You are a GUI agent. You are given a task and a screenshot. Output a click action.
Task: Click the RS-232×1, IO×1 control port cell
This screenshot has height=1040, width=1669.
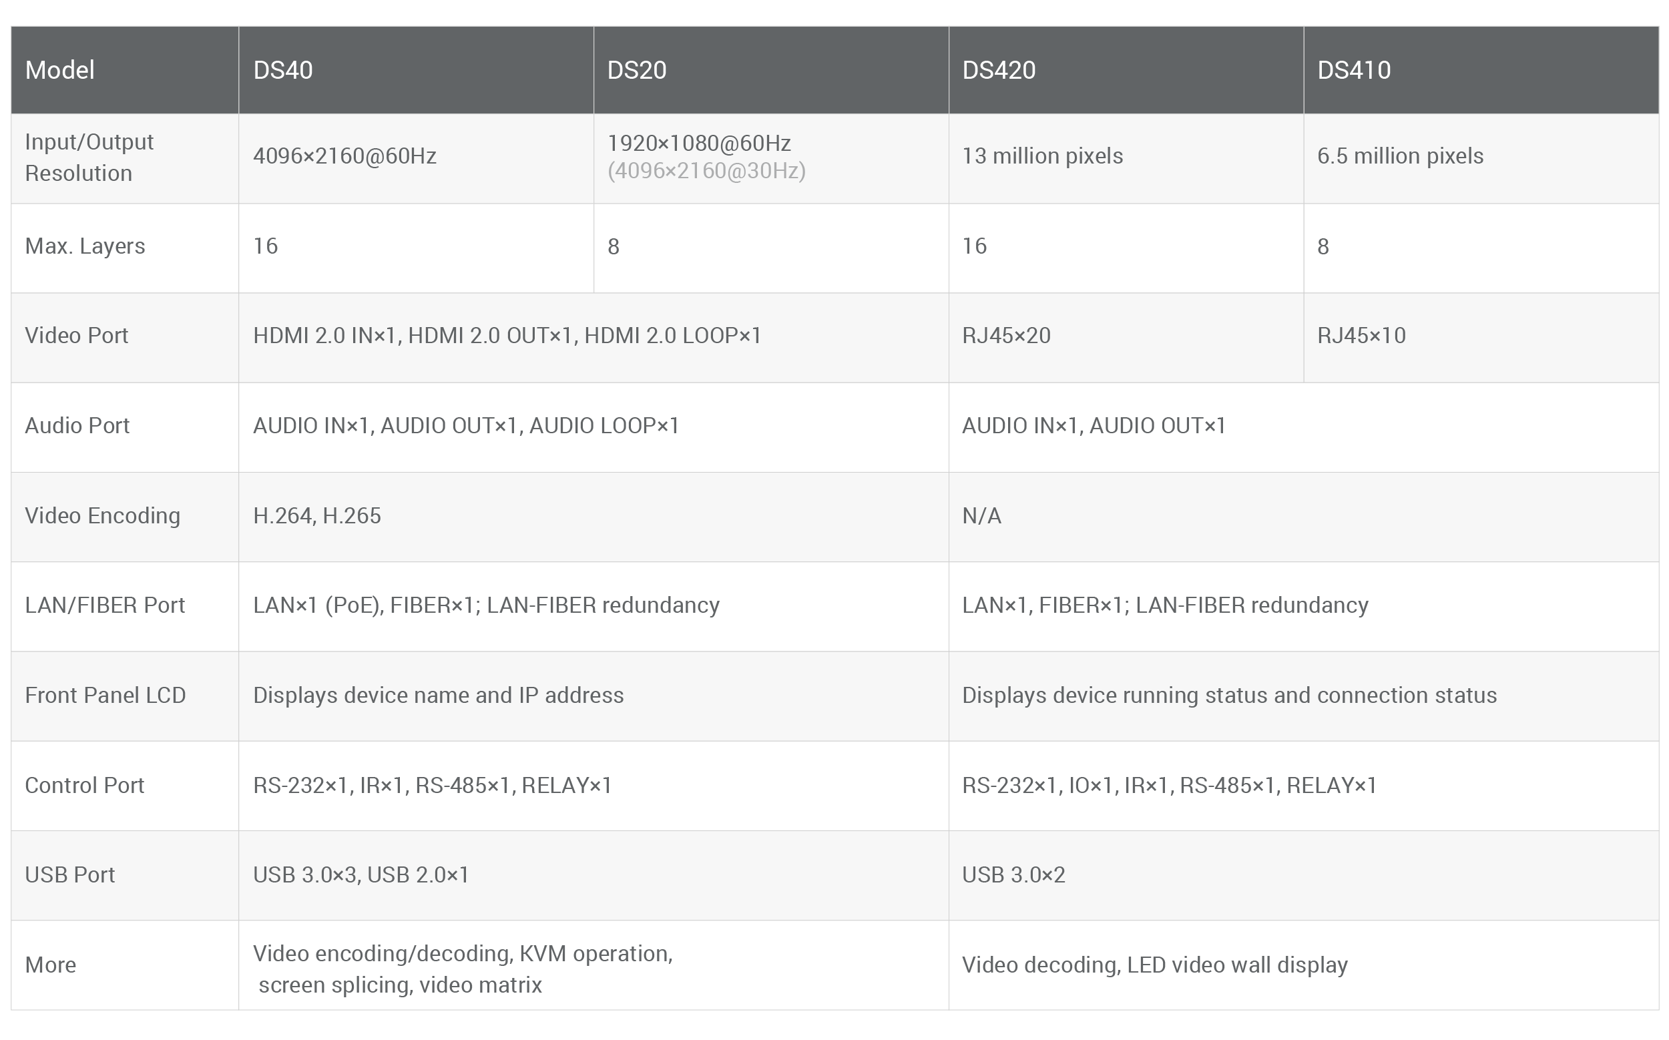click(x=1169, y=786)
